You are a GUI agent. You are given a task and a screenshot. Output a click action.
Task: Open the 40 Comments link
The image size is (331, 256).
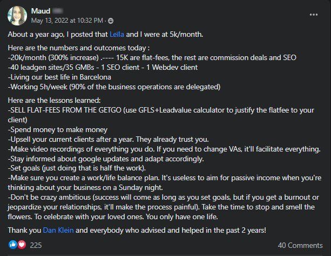(300, 245)
